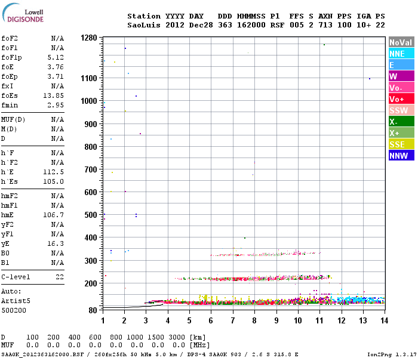
Task: Click the 1280 height axis label
Action: (x=89, y=38)
